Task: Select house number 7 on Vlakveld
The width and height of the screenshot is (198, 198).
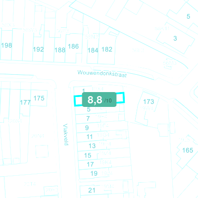Action: [x=88, y=118]
